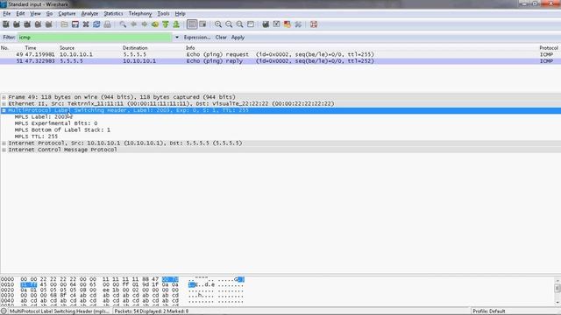
Task: Open coloring rules icon
Action: [x=288, y=24]
